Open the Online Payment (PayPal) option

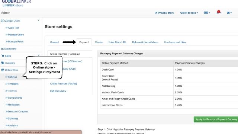click(64, 84)
